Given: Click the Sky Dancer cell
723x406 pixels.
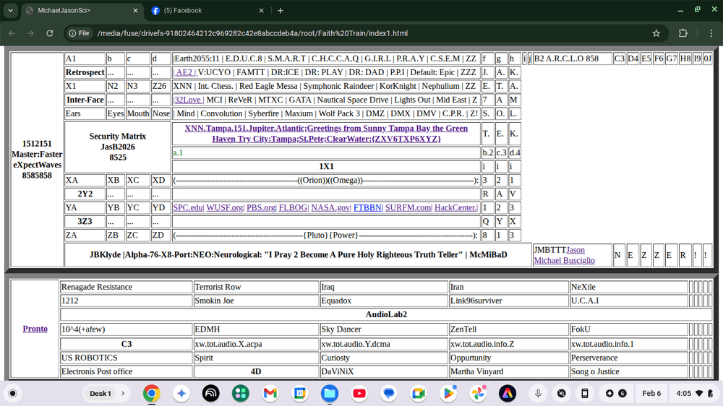Looking at the screenshot, I should (384, 329).
